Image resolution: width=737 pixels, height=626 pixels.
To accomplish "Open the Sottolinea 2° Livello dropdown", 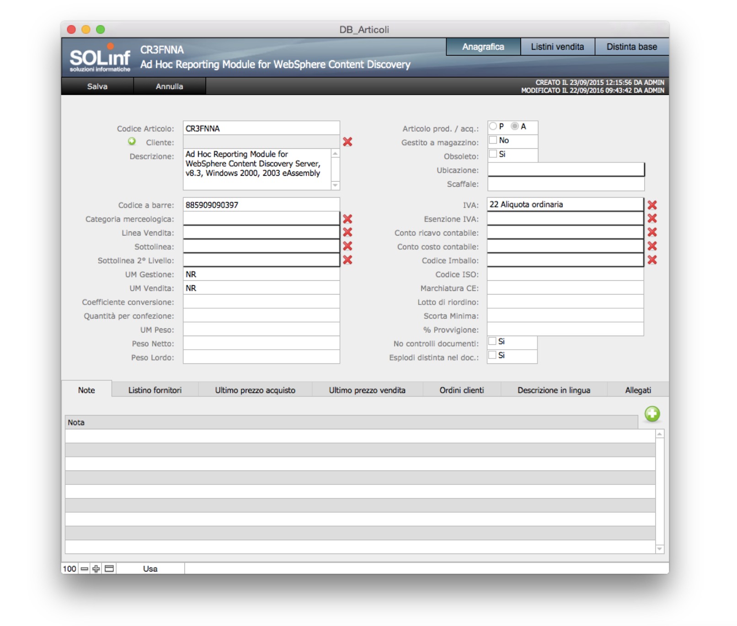I will click(262, 260).
